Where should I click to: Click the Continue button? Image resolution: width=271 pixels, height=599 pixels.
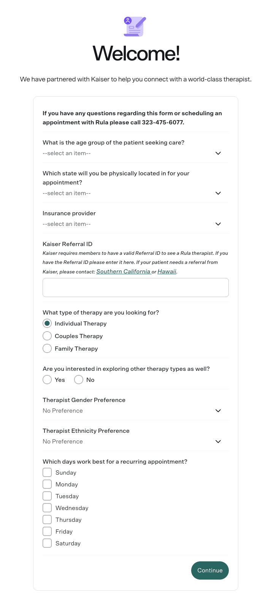[209, 570]
